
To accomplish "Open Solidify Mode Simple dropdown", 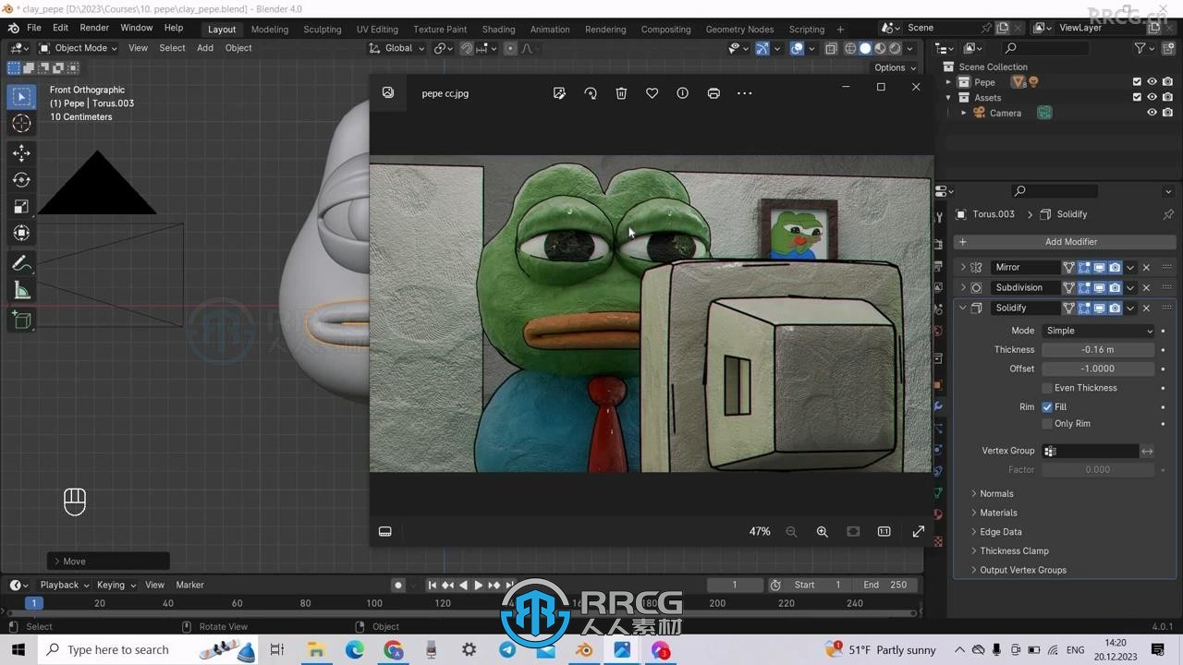I will pos(1098,331).
